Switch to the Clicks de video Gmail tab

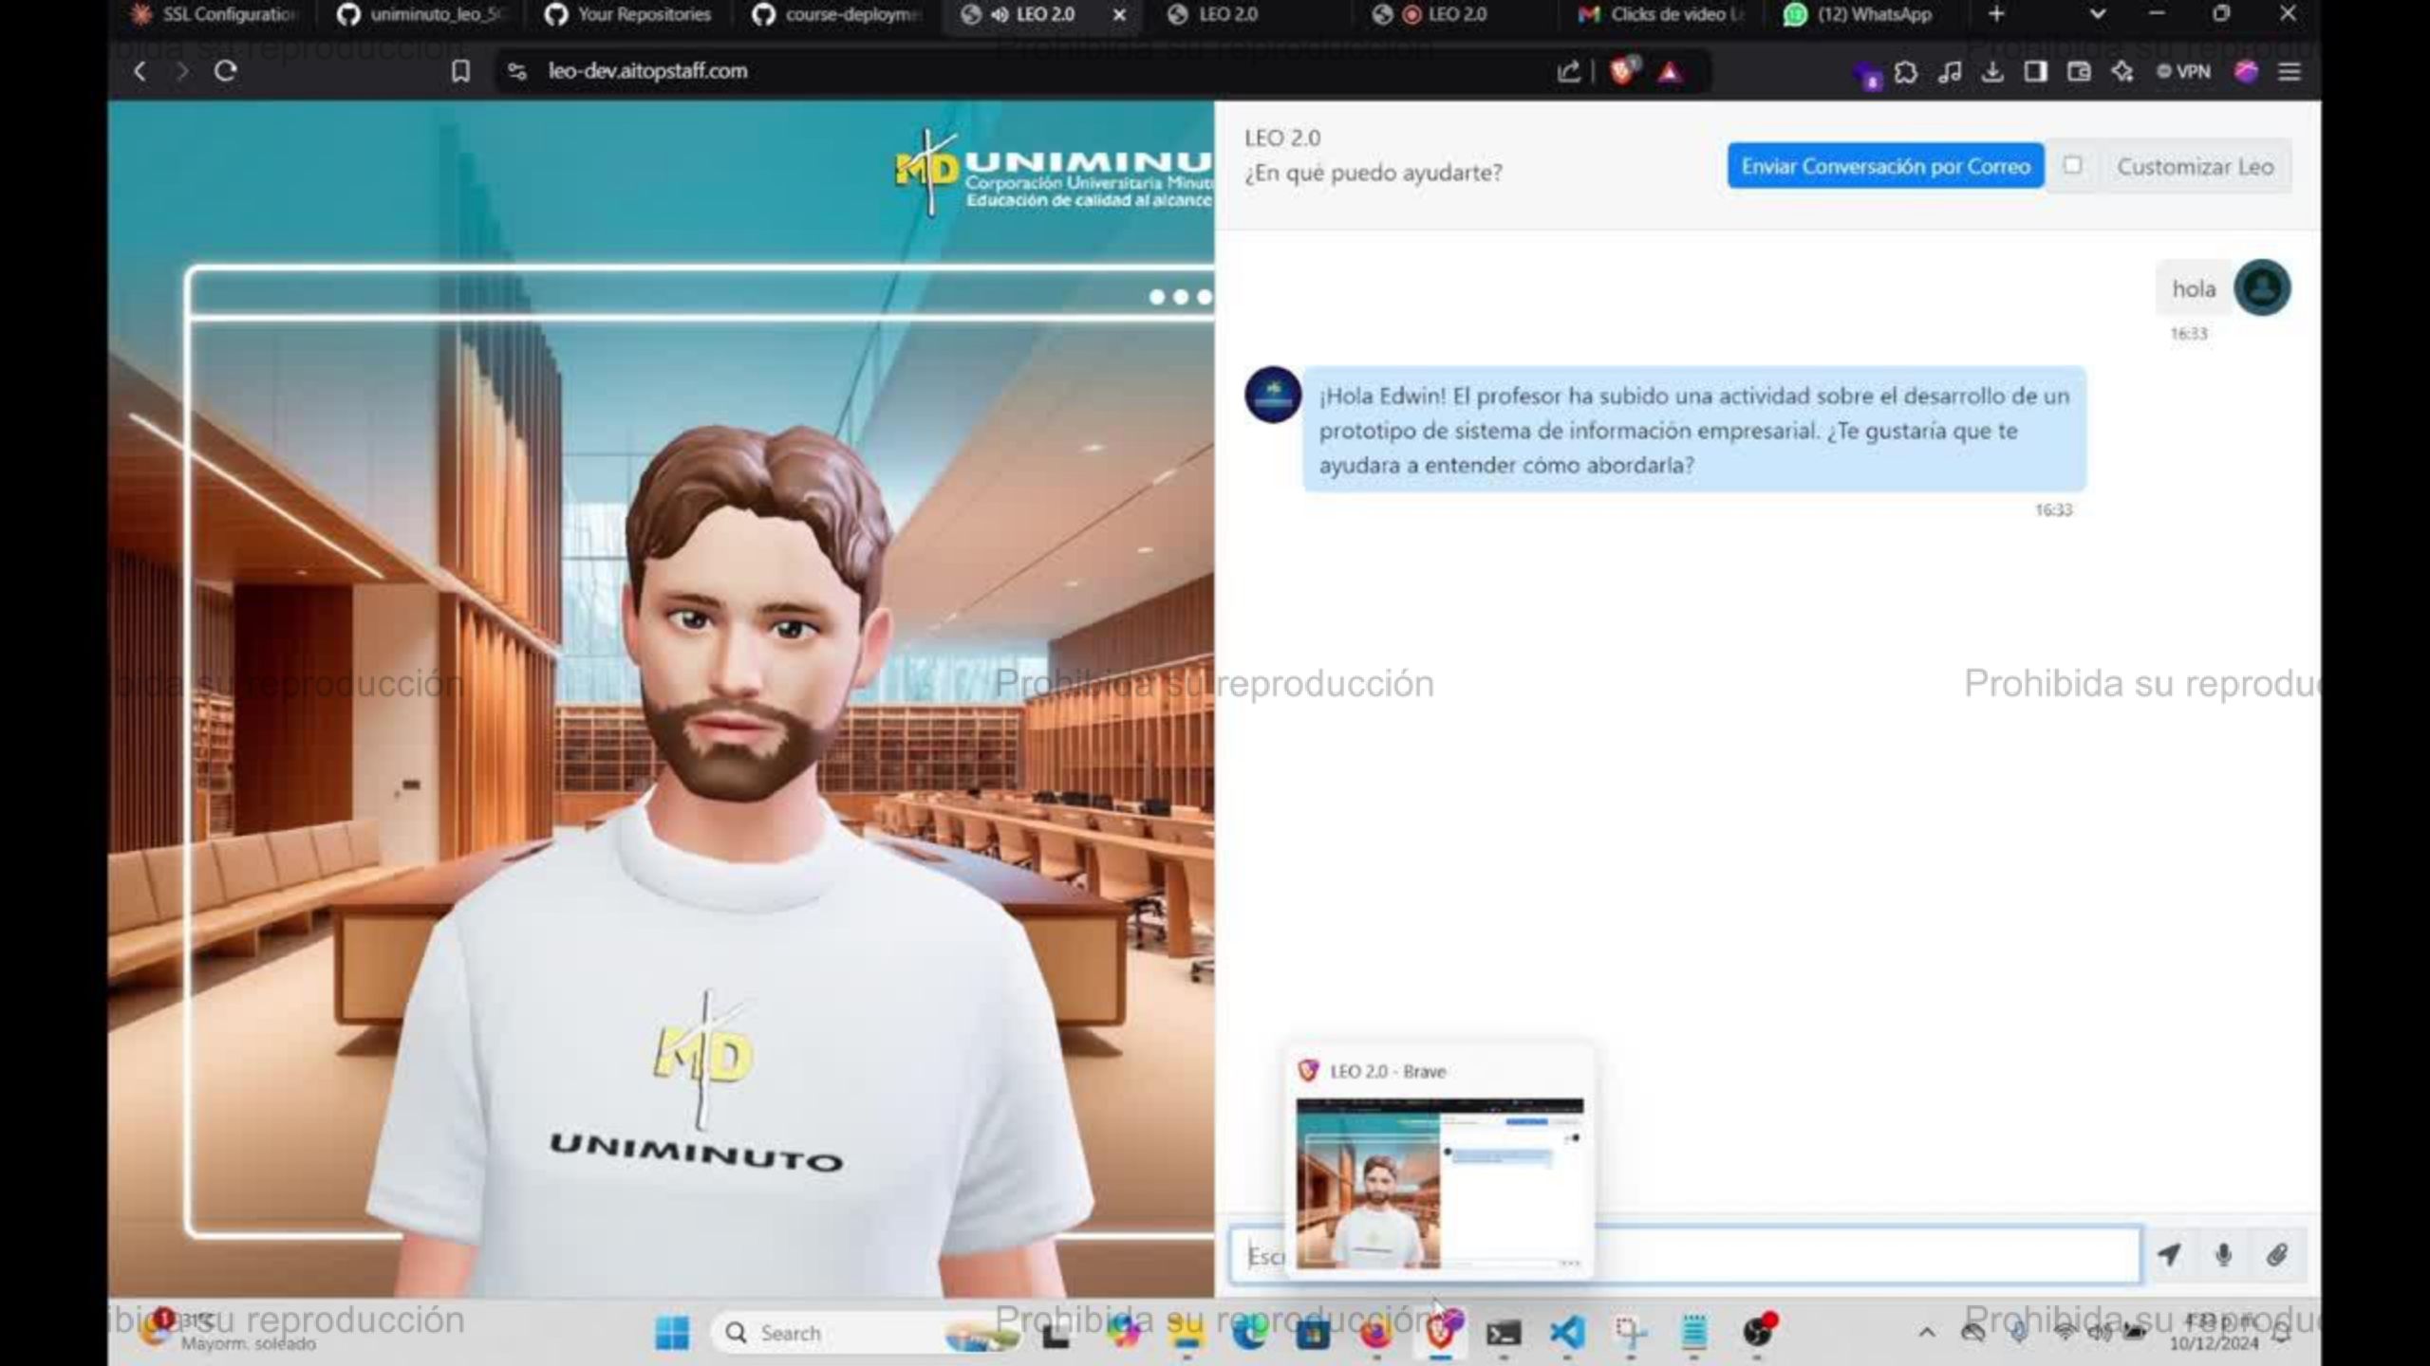(1661, 14)
